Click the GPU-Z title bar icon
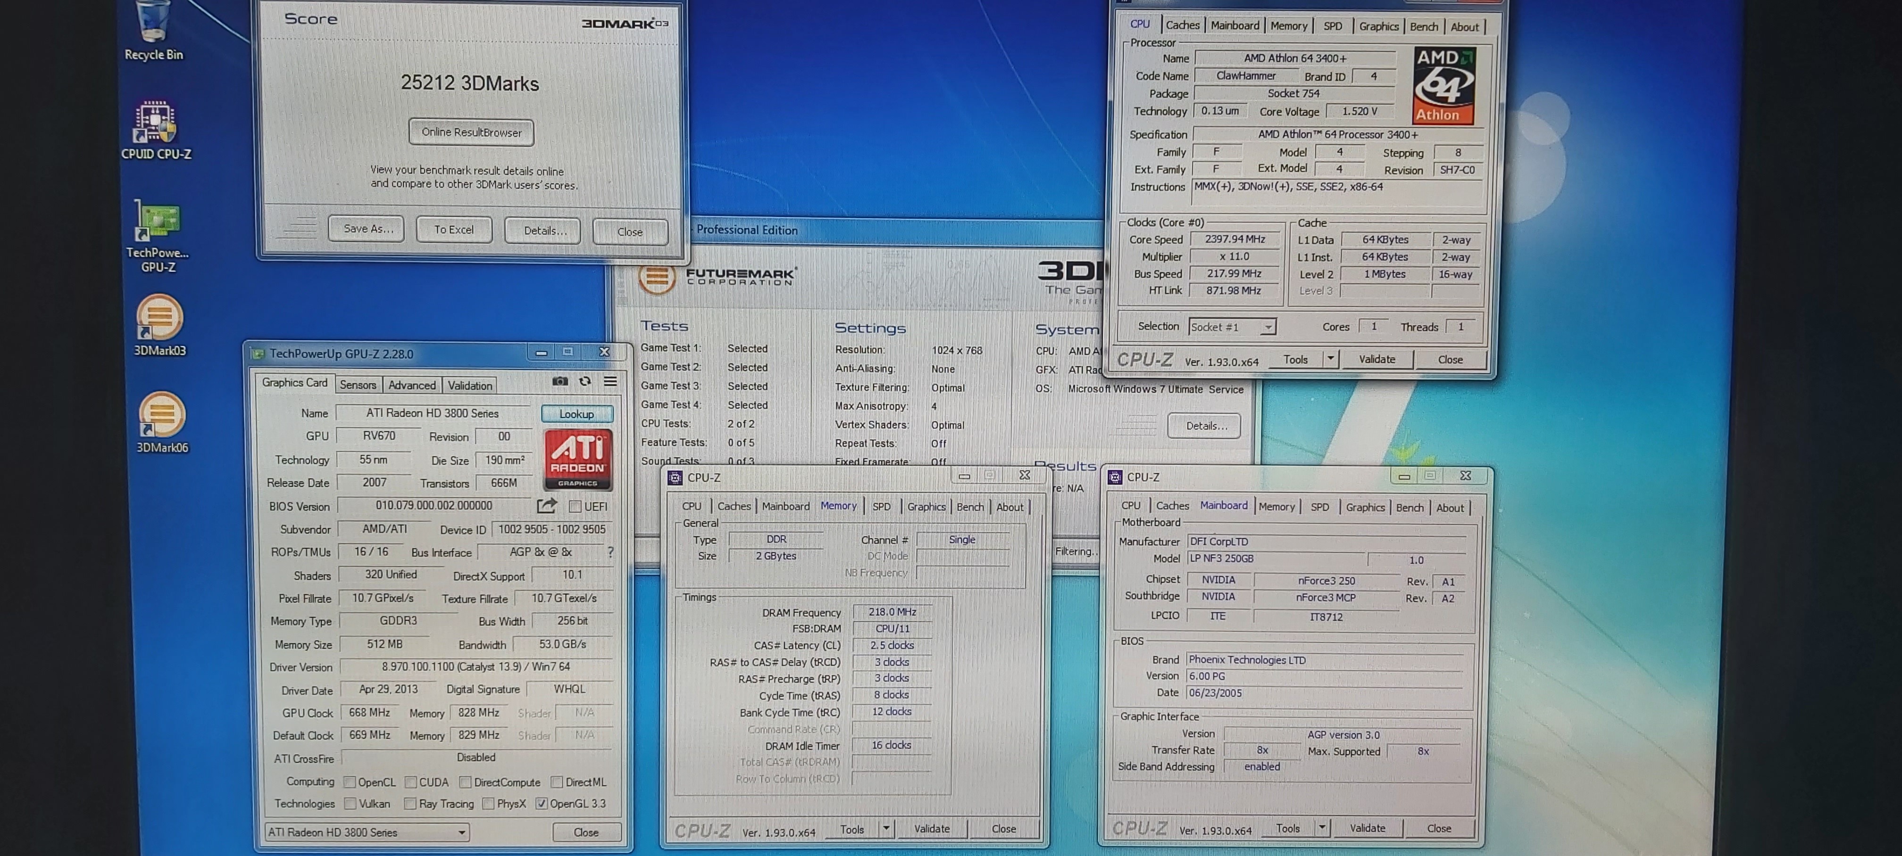This screenshot has height=856, width=1902. point(258,354)
